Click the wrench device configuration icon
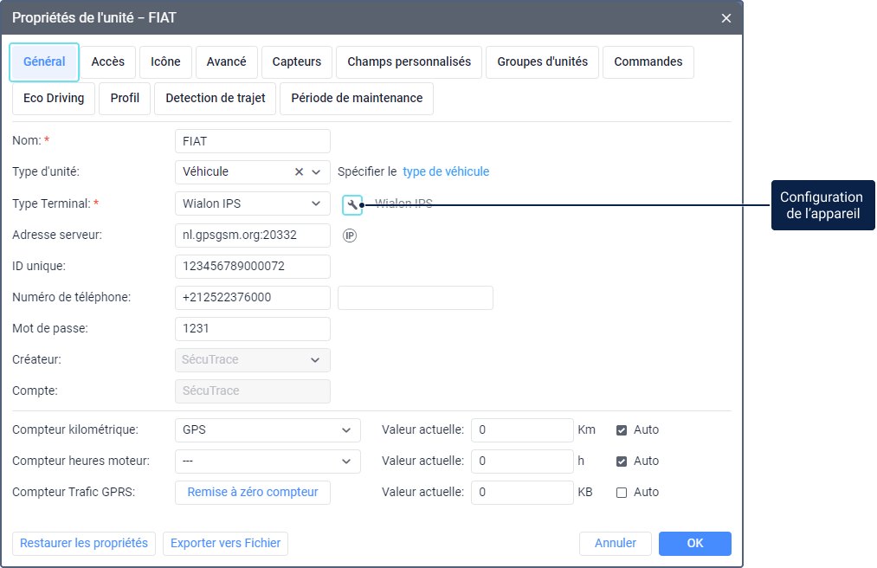This screenshot has height=568, width=877. [352, 204]
